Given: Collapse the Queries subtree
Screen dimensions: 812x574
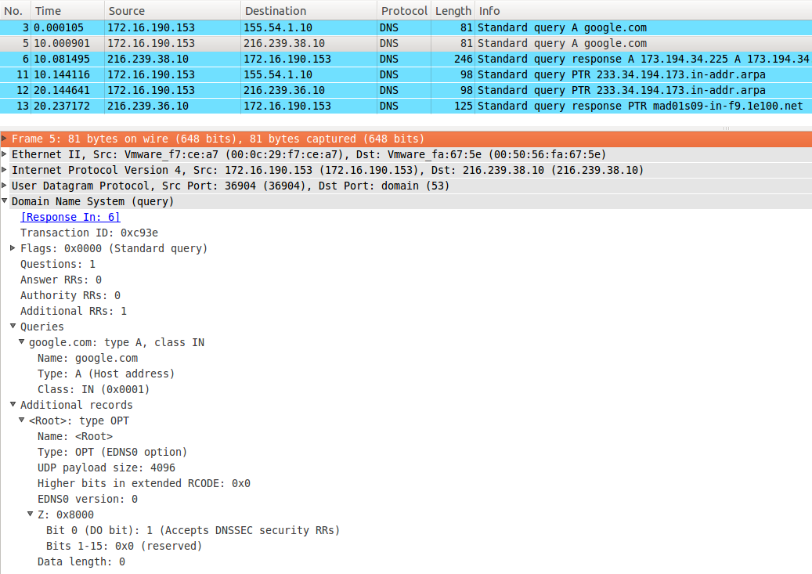Looking at the screenshot, I should pyautogui.click(x=13, y=326).
